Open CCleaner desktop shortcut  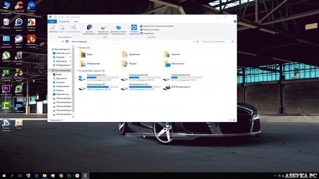(x=19, y=8)
